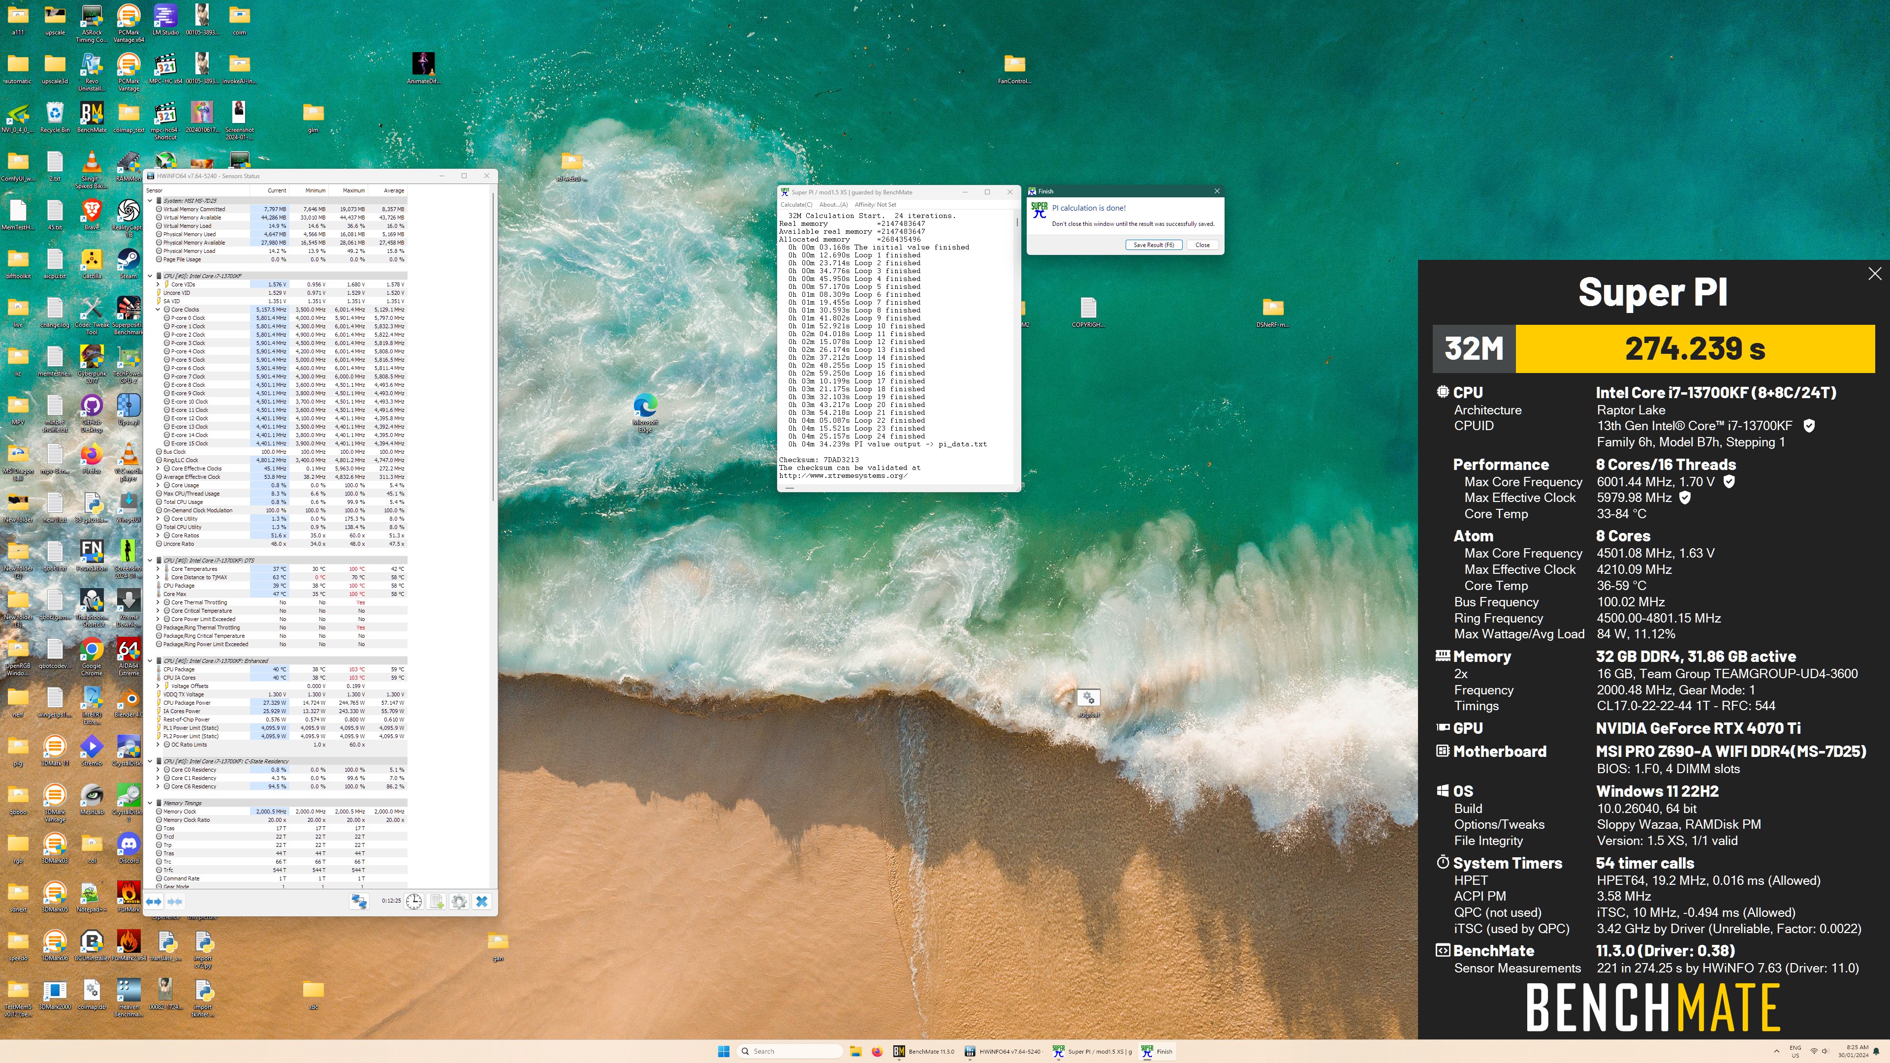Expand the OC Ratio Limits row
1890x1063 pixels.
coord(157,745)
